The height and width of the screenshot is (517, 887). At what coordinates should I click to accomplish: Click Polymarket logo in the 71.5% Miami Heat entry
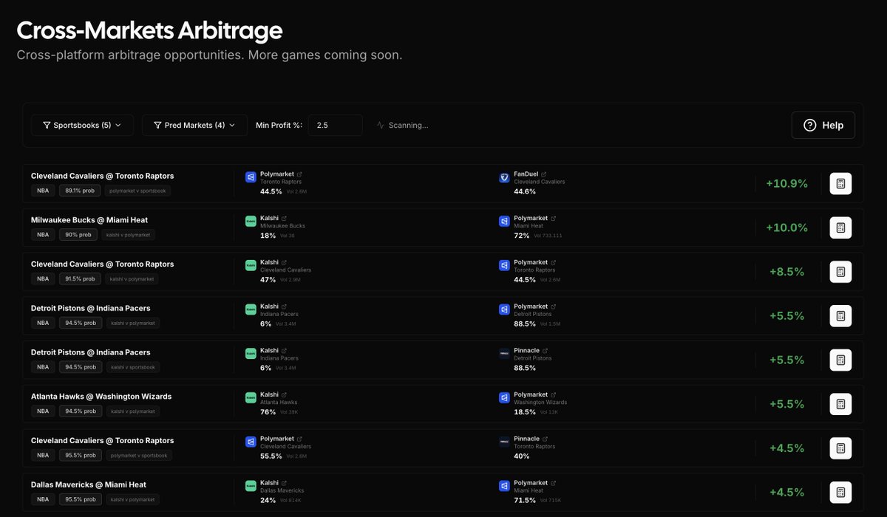pos(504,487)
